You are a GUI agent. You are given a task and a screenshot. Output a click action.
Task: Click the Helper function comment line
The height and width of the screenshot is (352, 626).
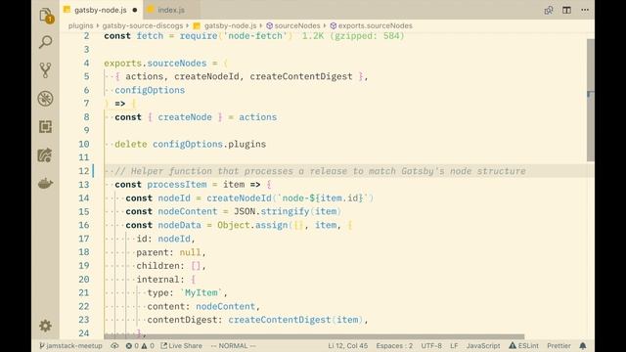click(x=320, y=171)
